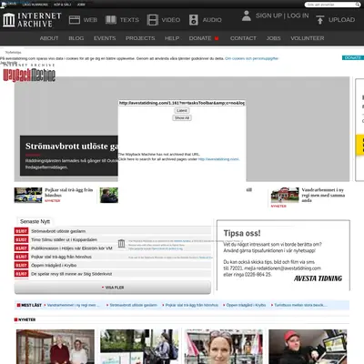The height and width of the screenshot is (364, 364).
Task: Open 'Öppen trädgård i Krylbo' list row
Action: coord(54,265)
